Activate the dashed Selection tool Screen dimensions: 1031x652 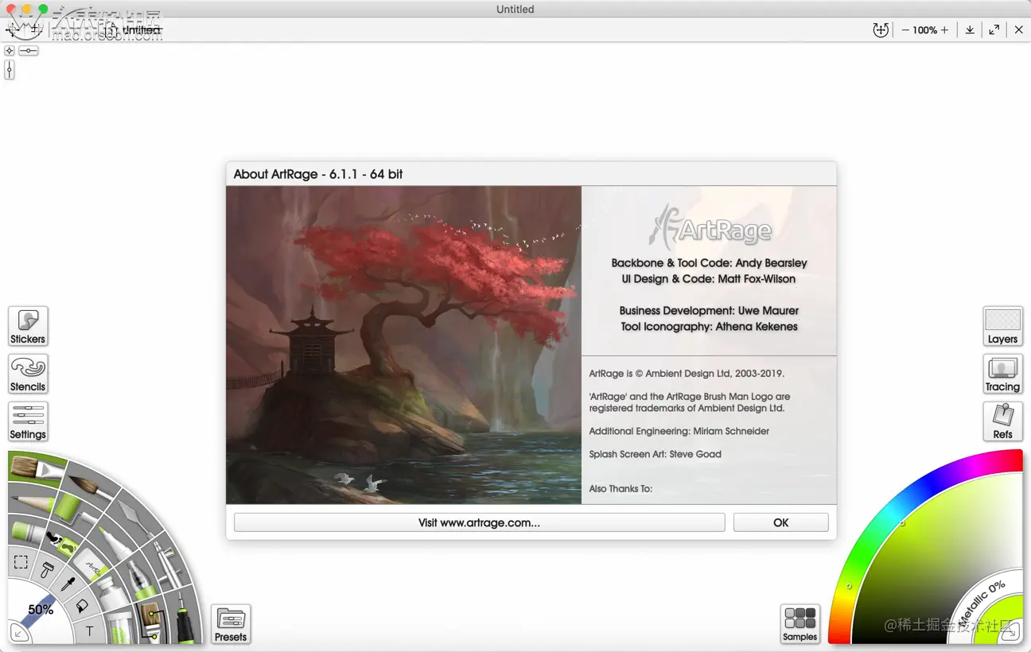point(21,563)
